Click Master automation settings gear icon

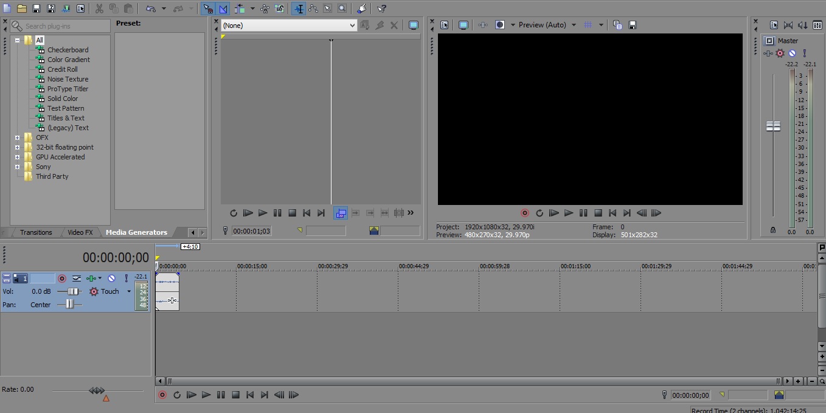point(780,54)
